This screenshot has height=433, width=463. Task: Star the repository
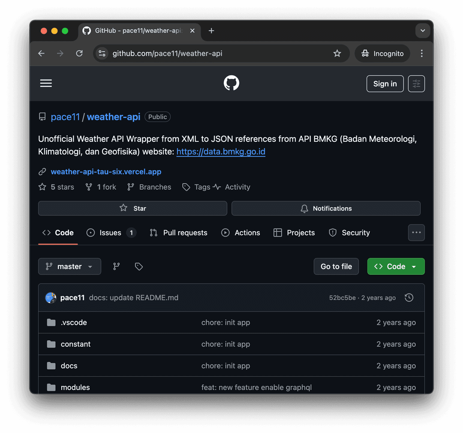pyautogui.click(x=132, y=208)
